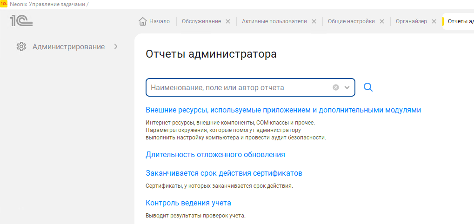The image size is (474, 224).
Task: Close the Общие настройки tab
Action: (382, 21)
